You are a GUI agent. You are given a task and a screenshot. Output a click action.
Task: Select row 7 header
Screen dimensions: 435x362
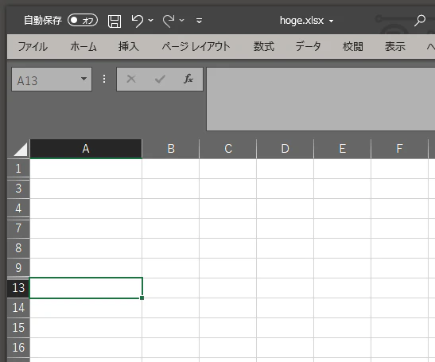(18, 228)
